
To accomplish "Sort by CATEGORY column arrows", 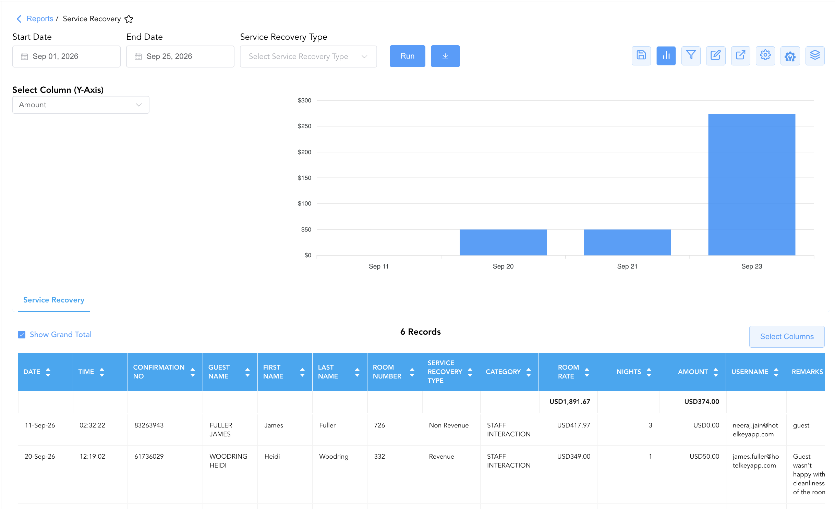I will [529, 372].
